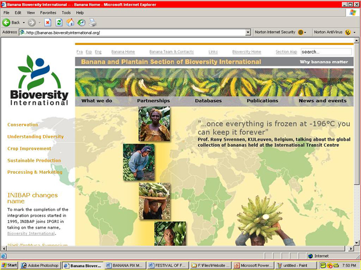Switch to untitled - Paint taskbar button

pos(296,265)
